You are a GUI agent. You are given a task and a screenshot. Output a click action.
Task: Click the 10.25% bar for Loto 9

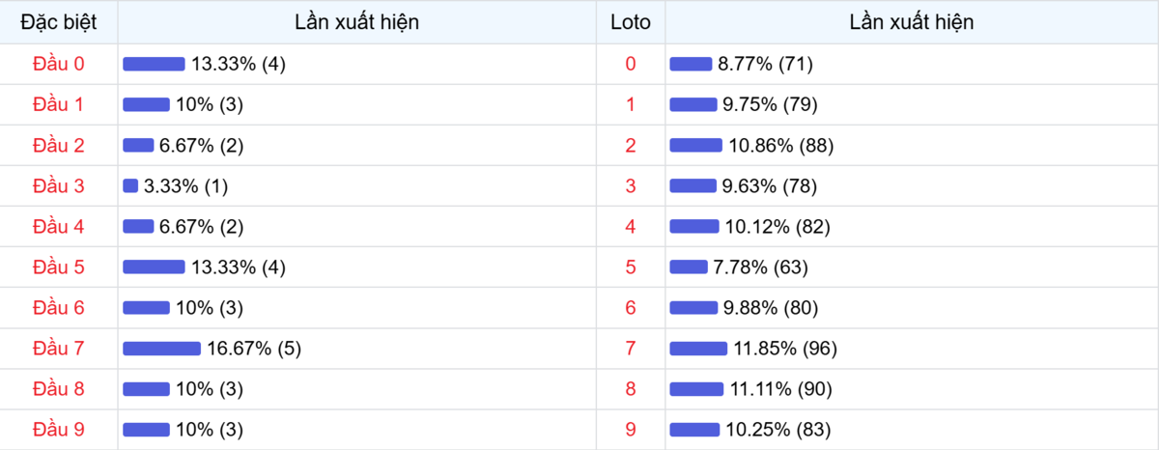pos(694,430)
